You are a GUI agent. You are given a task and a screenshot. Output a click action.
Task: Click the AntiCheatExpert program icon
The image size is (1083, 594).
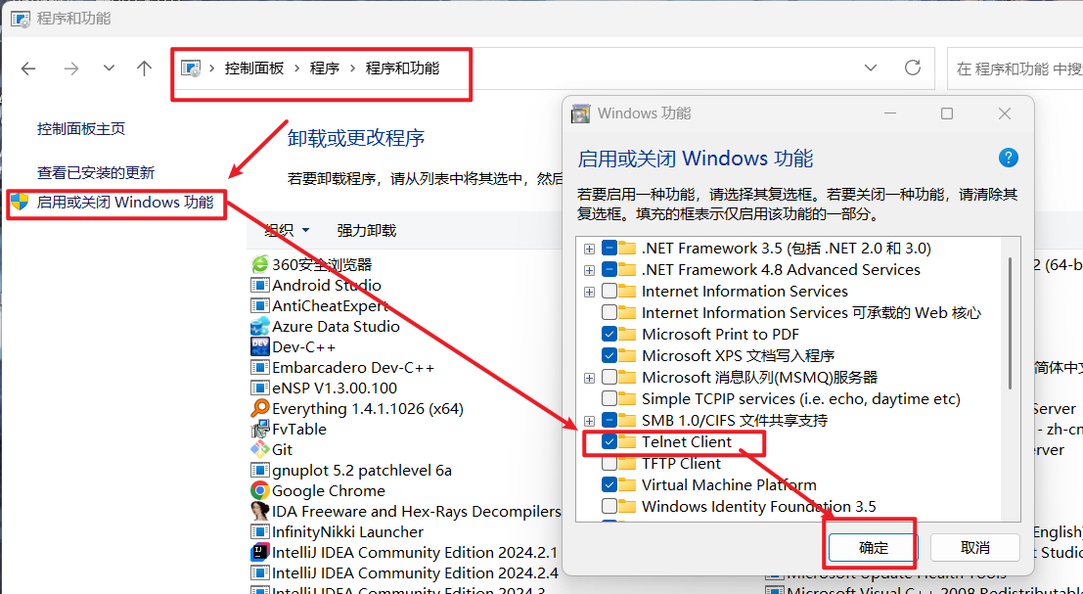point(259,305)
